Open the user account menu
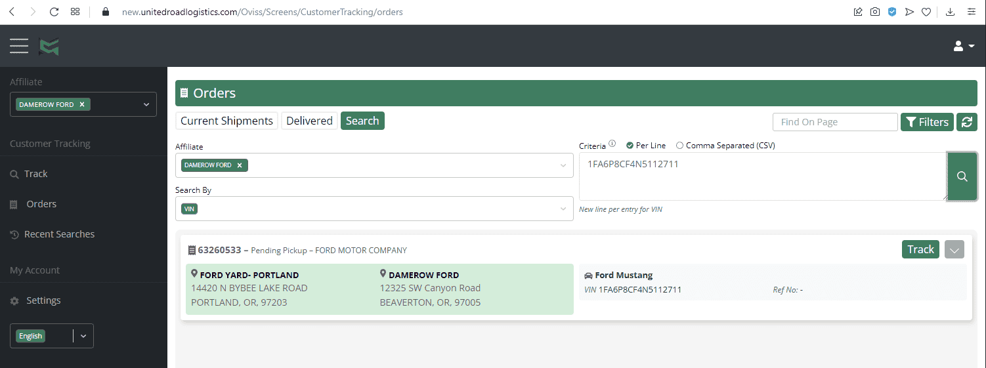Viewport: 986px width, 368px height. pos(964,46)
